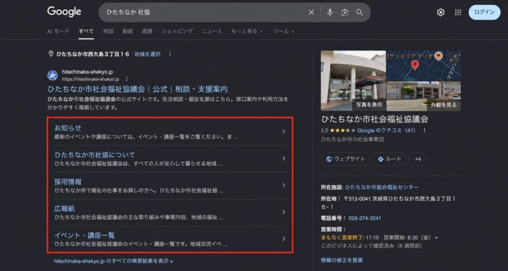Click the +4 more actions button

418,159
